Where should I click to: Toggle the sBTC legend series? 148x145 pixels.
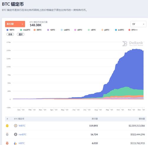pos(78,30)
